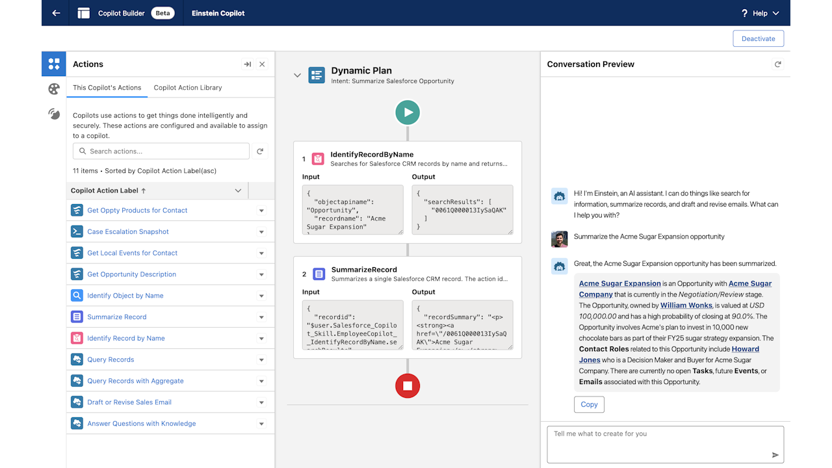This screenshot has height=468, width=832.
Task: Open dropdown for Case Escalation Snapshot
Action: pyautogui.click(x=261, y=232)
